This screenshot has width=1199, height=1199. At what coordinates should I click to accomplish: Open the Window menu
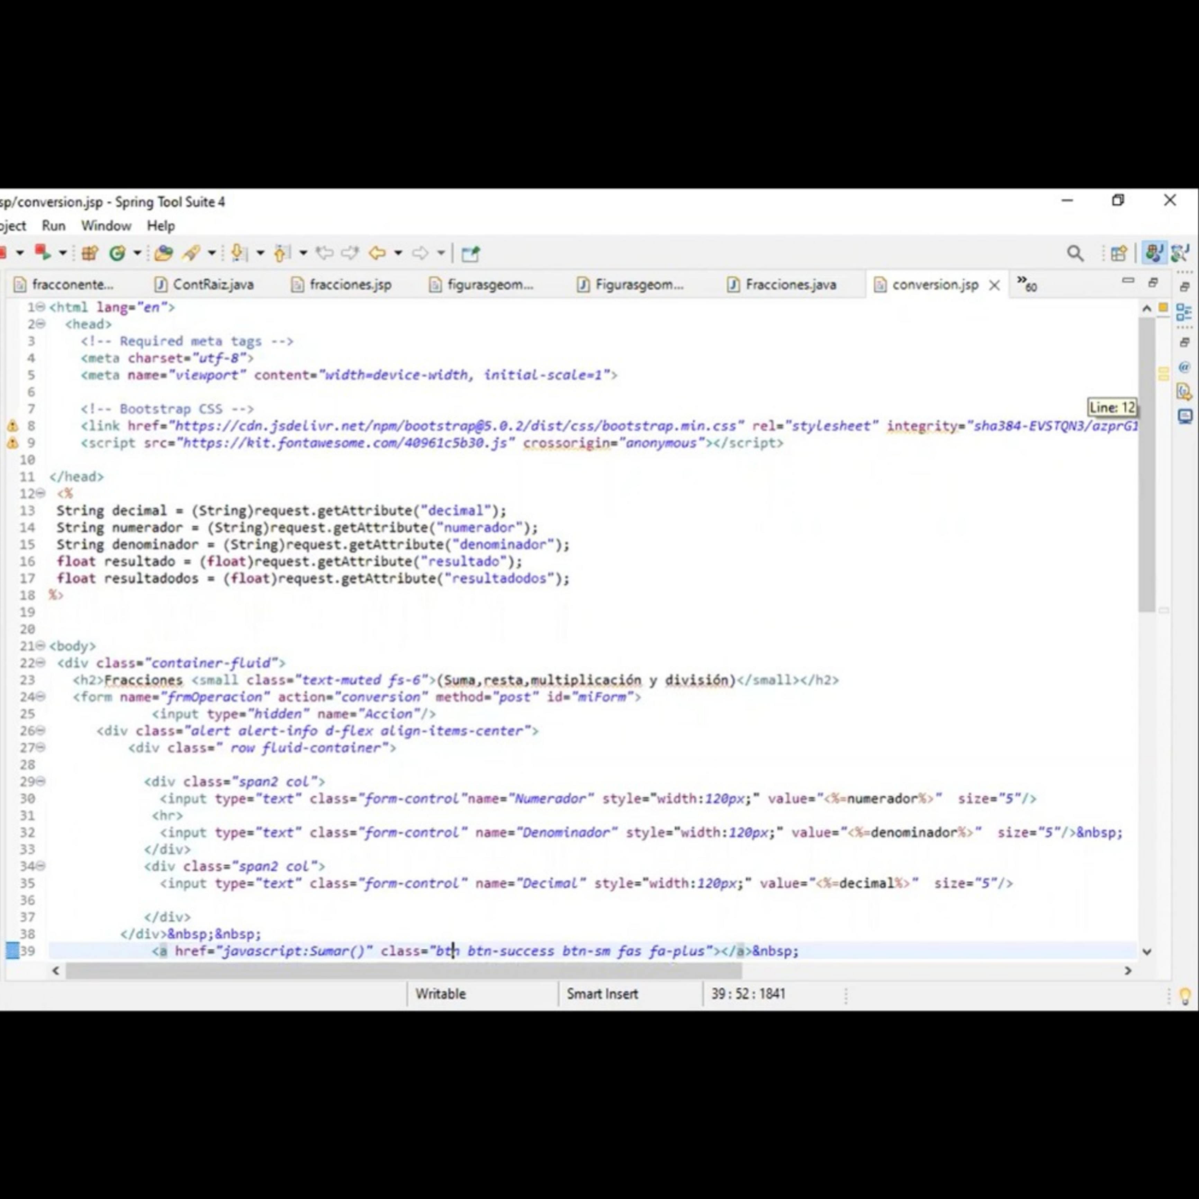click(106, 226)
